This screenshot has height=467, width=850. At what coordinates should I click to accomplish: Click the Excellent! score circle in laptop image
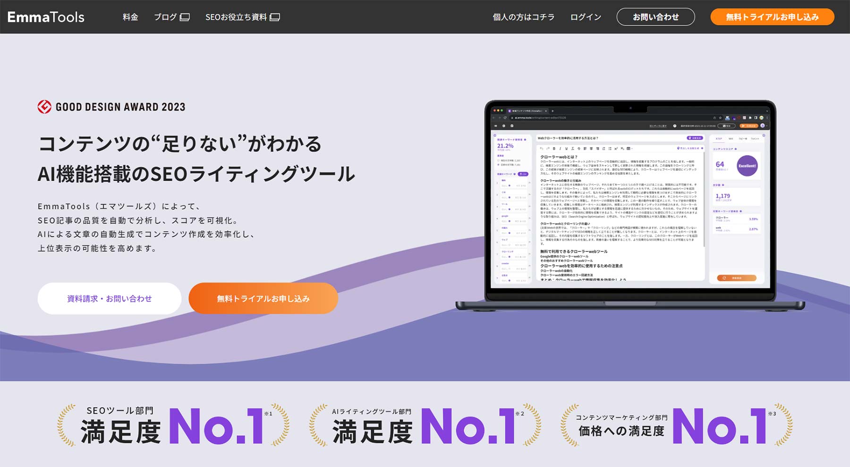point(747,166)
